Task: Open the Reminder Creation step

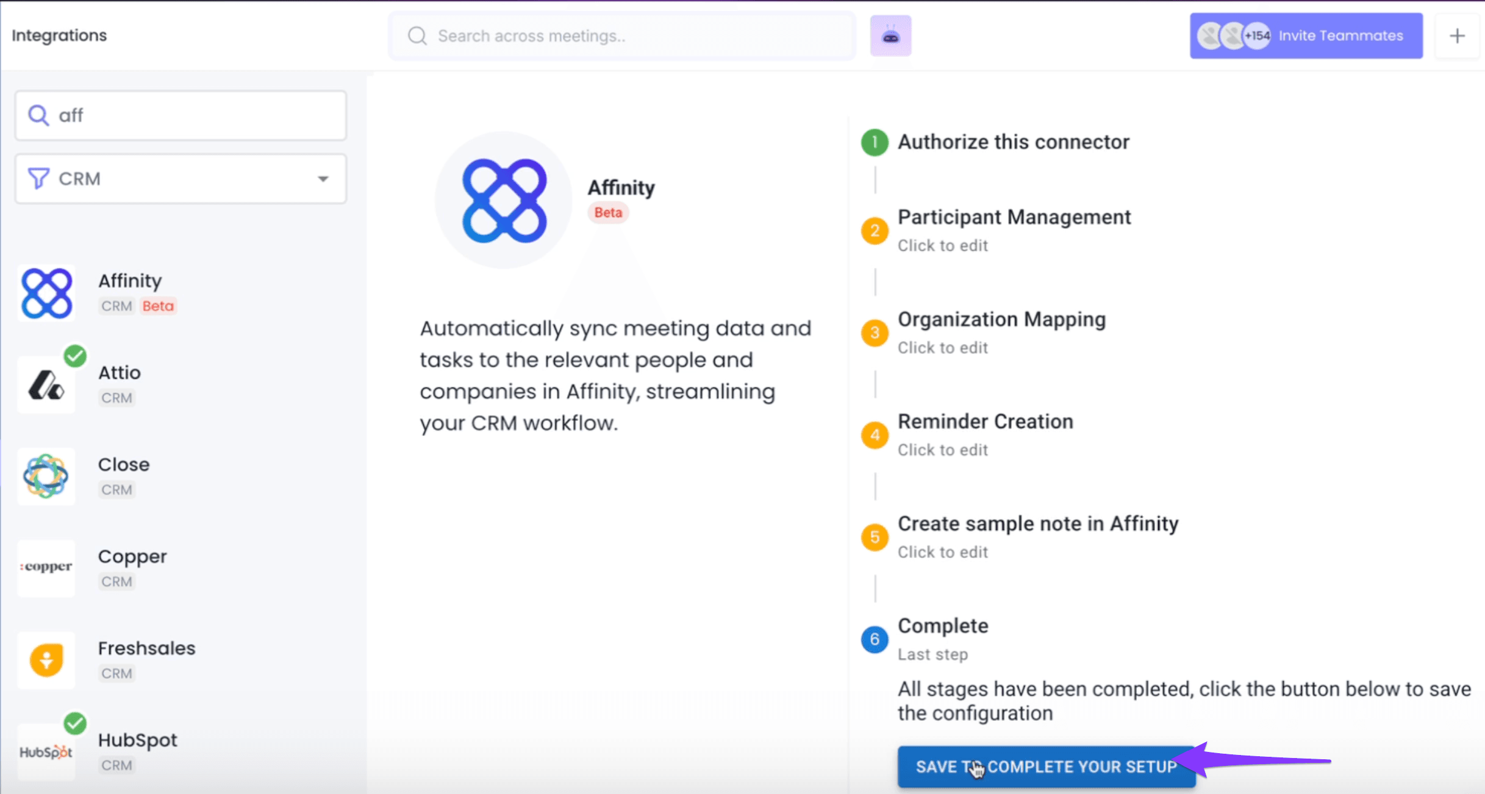Action: pyautogui.click(x=985, y=422)
